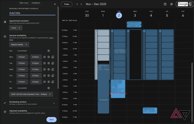Add availability for Saturday
This screenshot has width=194, height=124.
[49, 88]
